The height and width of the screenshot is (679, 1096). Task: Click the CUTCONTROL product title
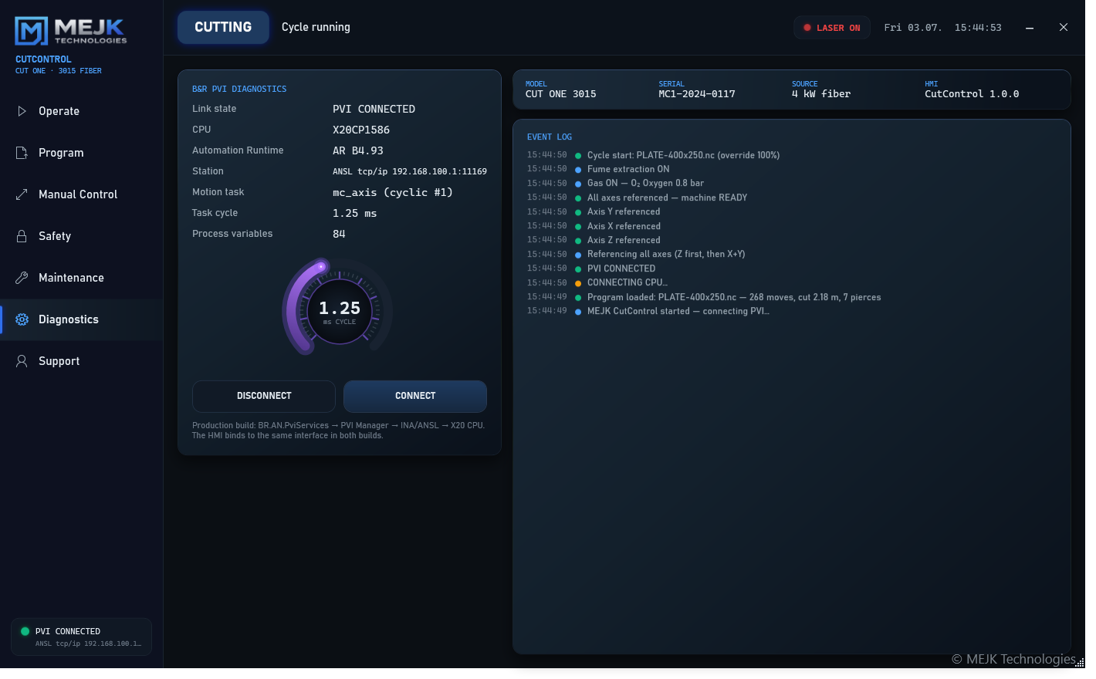click(x=43, y=59)
